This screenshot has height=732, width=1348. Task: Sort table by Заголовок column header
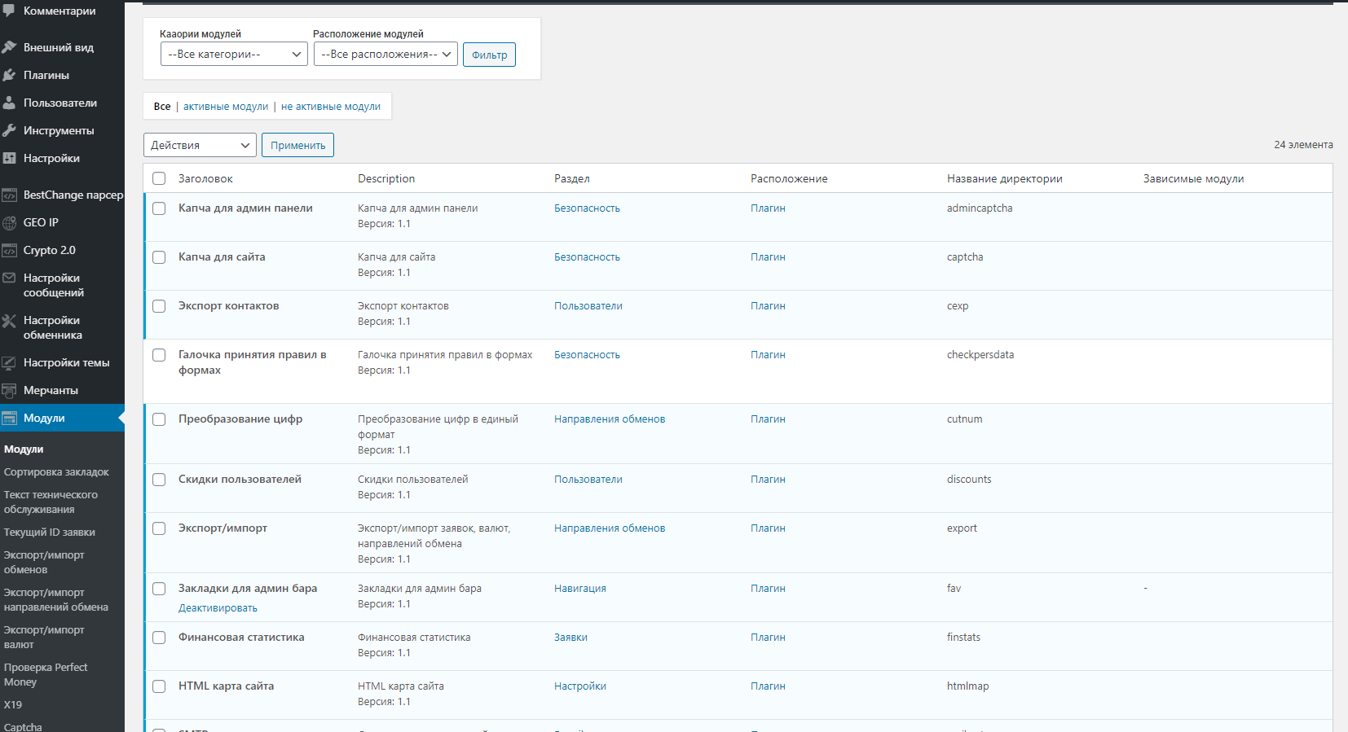click(205, 178)
